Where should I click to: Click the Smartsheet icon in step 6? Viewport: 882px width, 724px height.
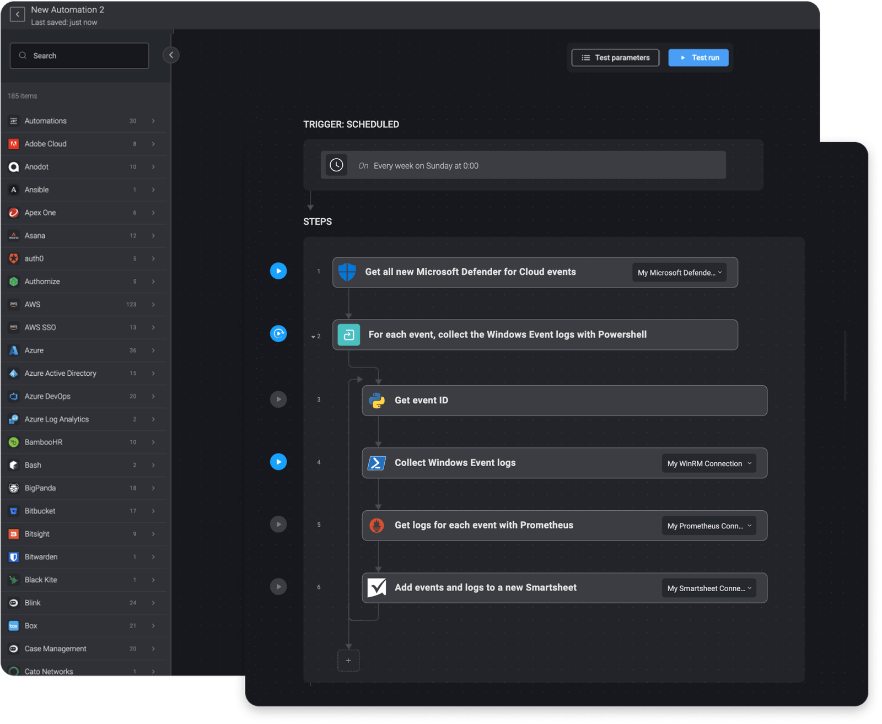(x=377, y=587)
